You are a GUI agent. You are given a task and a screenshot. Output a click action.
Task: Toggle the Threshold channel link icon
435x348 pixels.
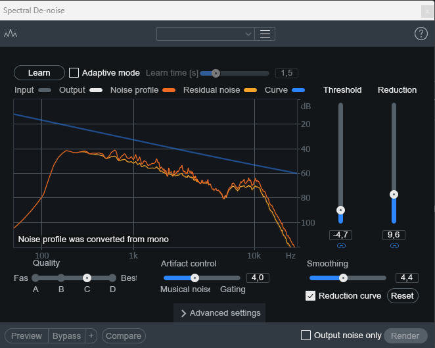(341, 245)
